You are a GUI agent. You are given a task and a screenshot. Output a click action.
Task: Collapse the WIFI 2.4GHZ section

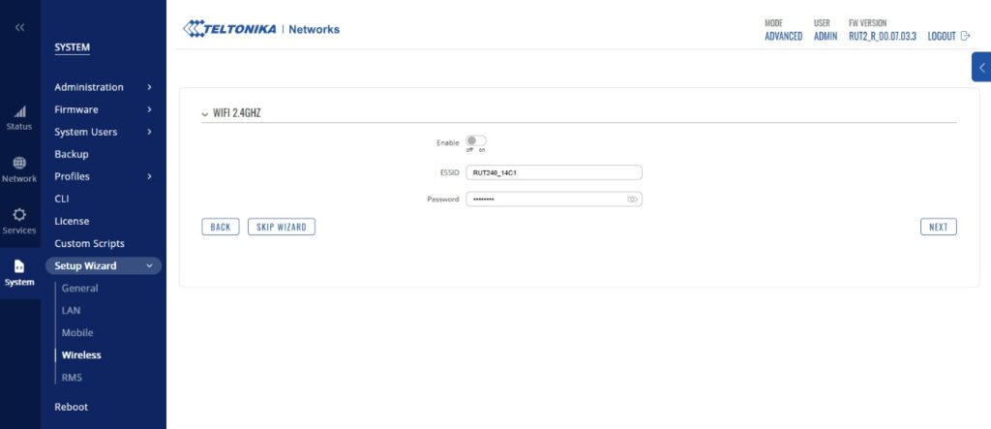click(205, 113)
